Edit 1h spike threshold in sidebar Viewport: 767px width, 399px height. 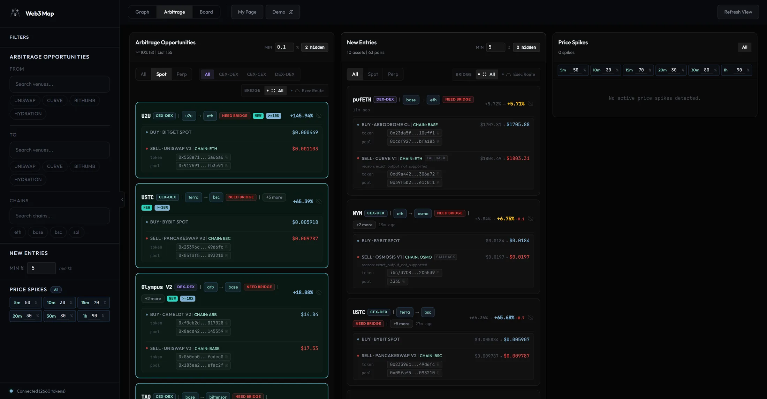[94, 316]
